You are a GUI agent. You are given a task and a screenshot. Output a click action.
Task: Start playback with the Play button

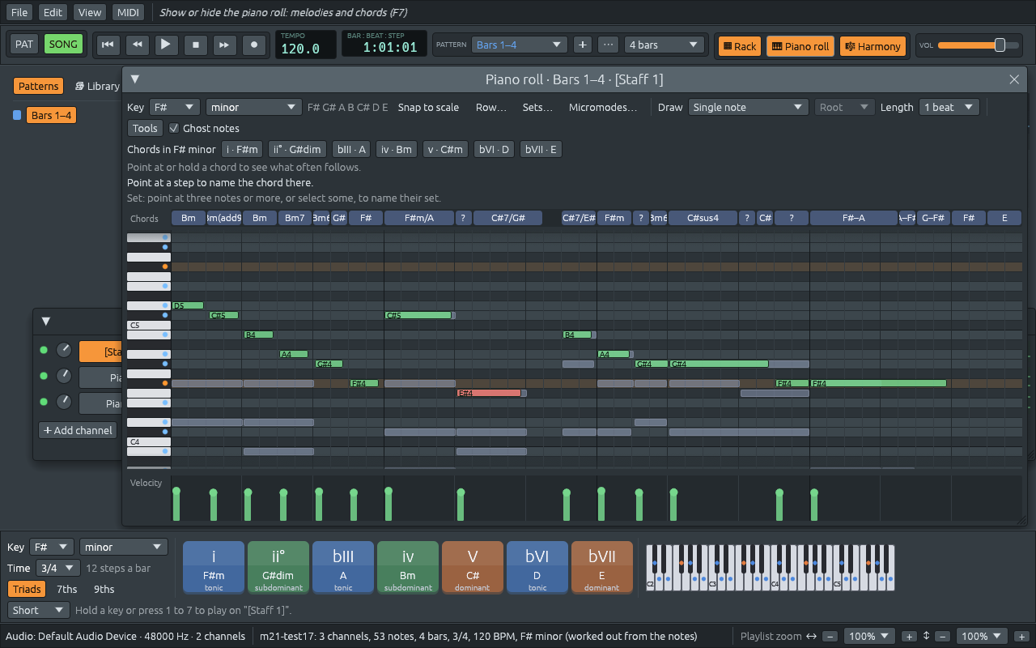point(166,45)
